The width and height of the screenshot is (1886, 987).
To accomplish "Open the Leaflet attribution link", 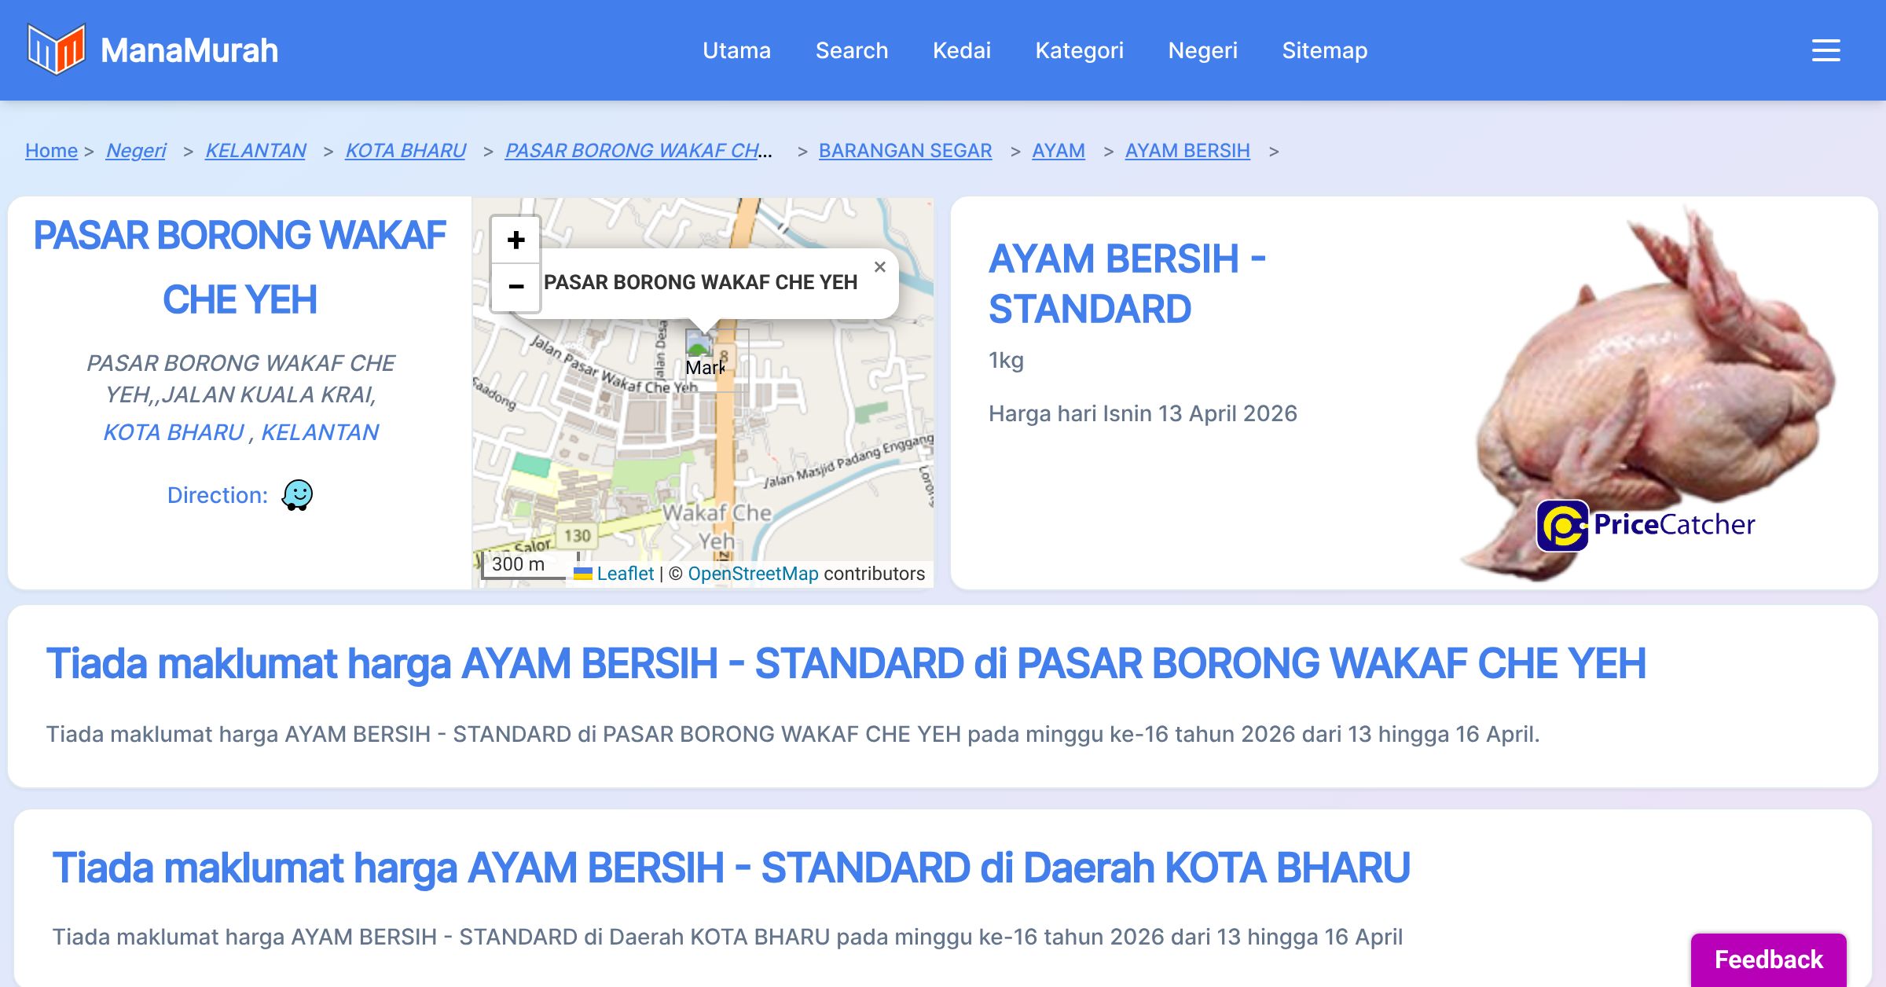I will tap(624, 574).
